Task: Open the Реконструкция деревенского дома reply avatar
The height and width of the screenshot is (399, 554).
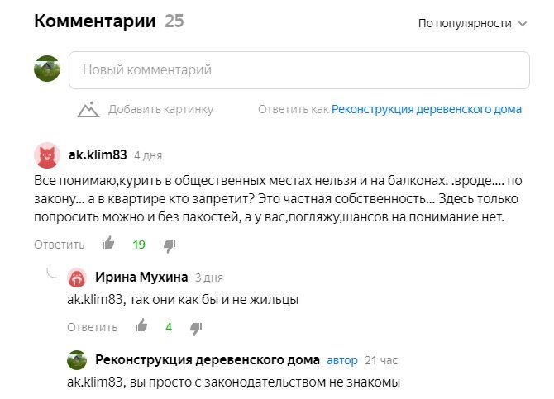Action: 77,360
